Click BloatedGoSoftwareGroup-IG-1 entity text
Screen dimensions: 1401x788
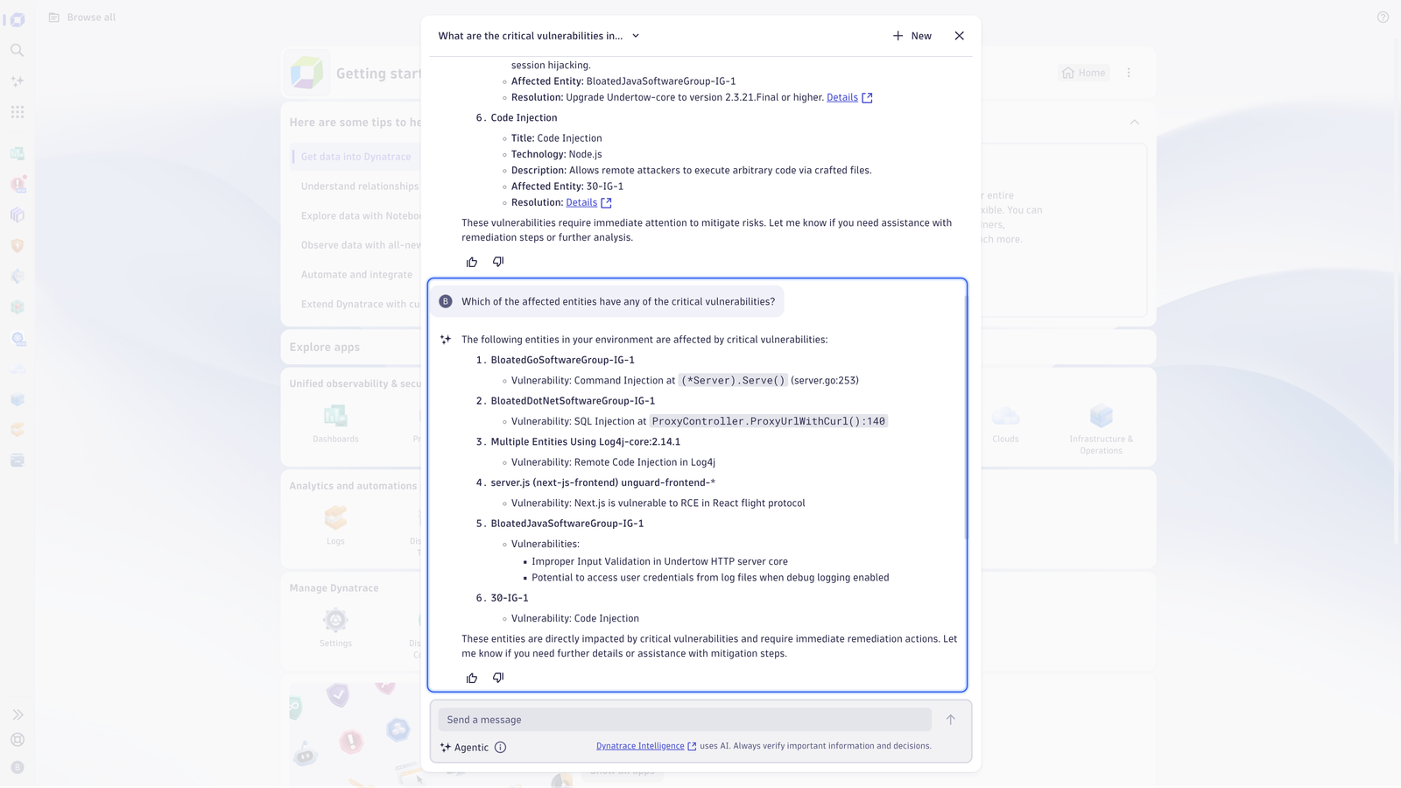click(562, 360)
